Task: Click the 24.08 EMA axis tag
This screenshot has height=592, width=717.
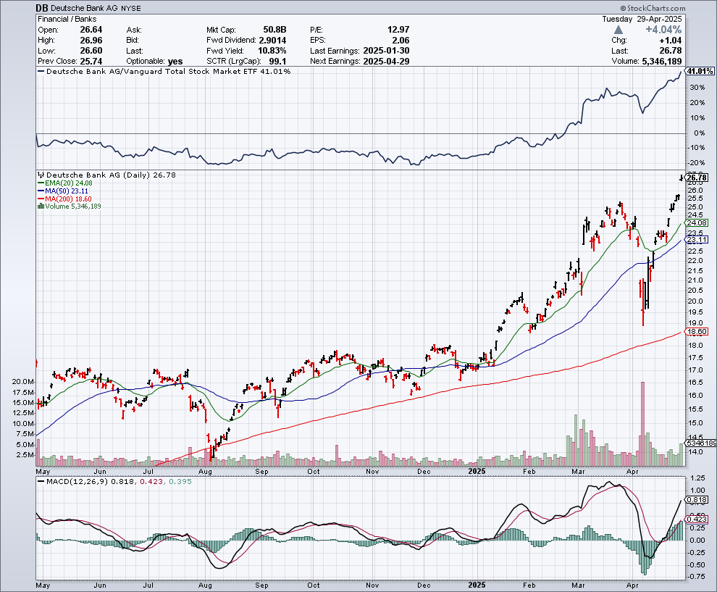Action: point(697,222)
